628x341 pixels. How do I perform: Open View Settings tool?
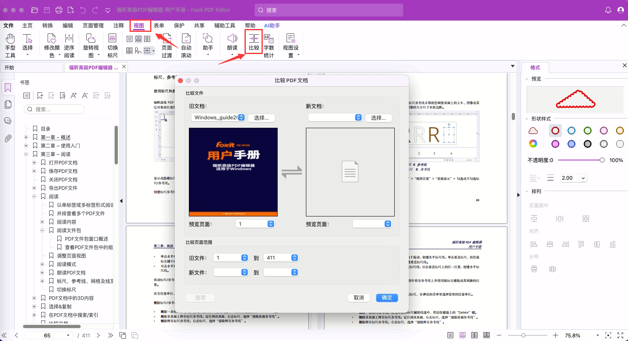click(291, 46)
